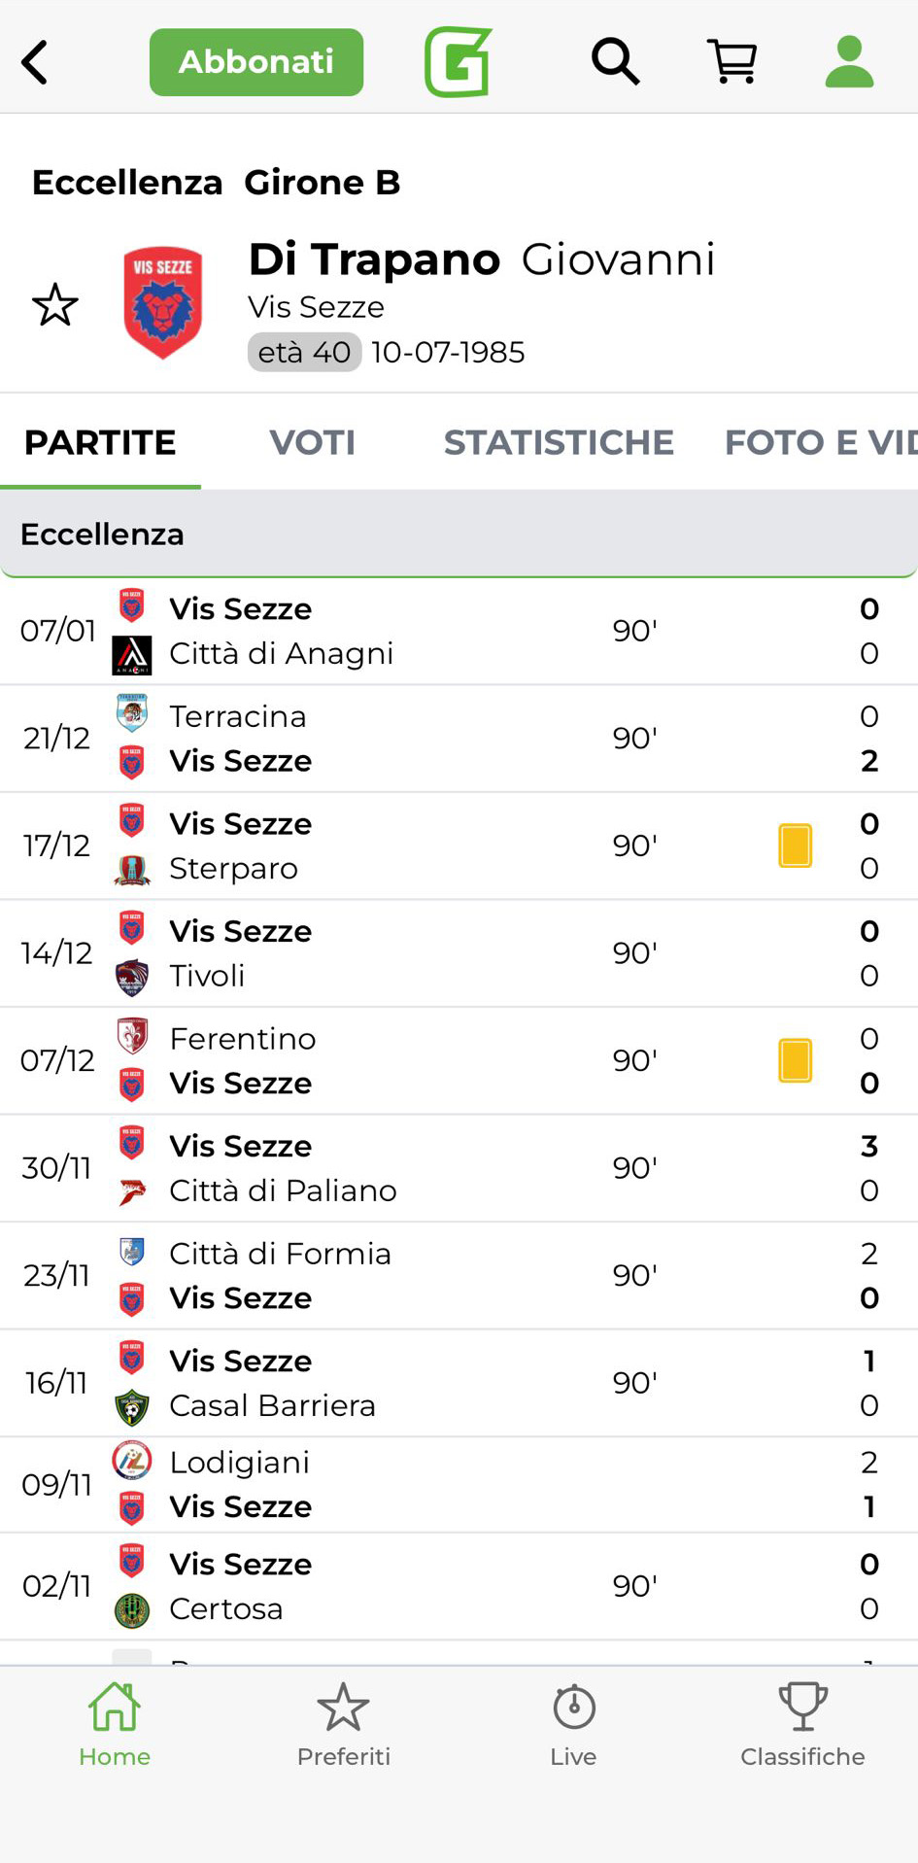
Task: Select the PARTITE tab
Action: click(100, 443)
